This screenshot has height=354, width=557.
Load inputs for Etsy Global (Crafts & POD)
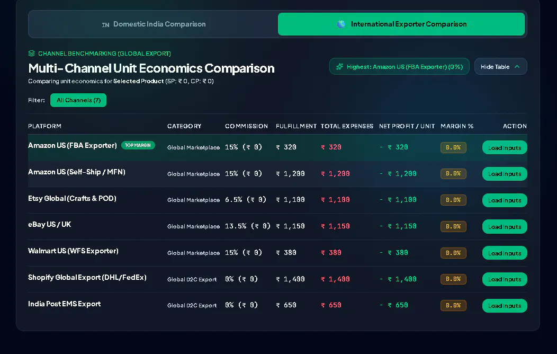click(x=505, y=200)
